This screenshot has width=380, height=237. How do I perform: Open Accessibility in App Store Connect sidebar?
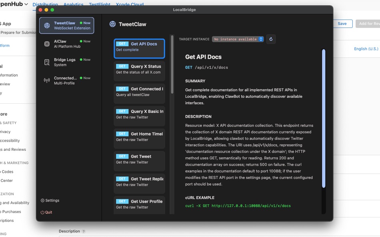point(10,140)
